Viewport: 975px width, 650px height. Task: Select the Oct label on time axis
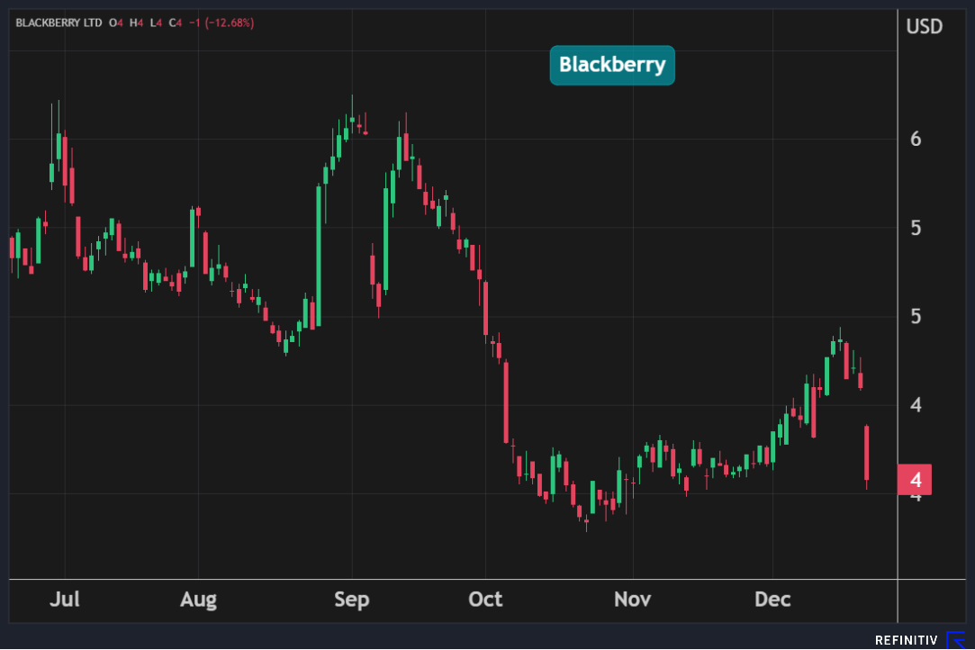(x=485, y=600)
